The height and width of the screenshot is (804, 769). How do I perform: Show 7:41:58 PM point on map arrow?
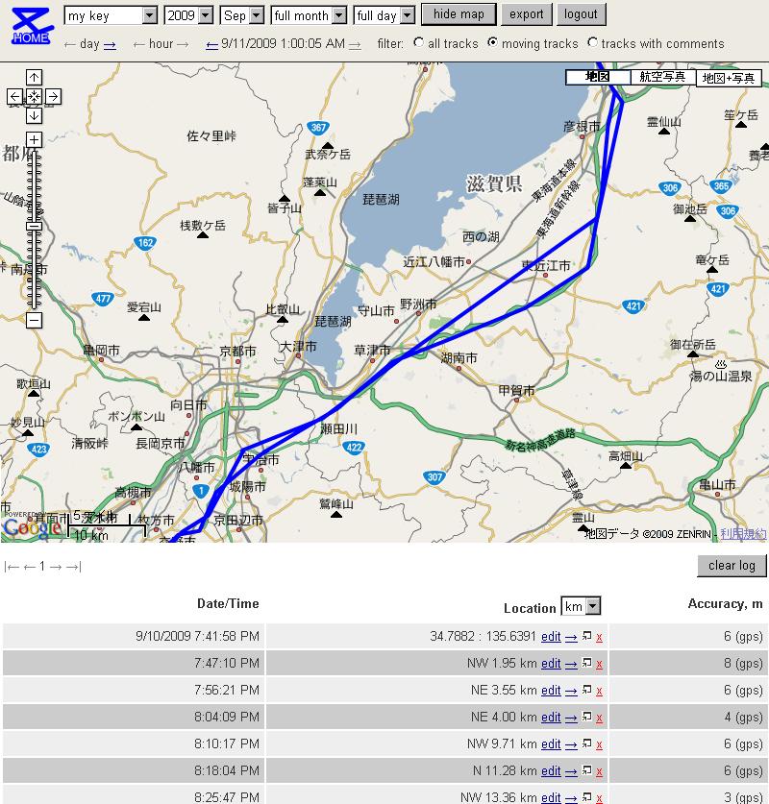[571, 638]
